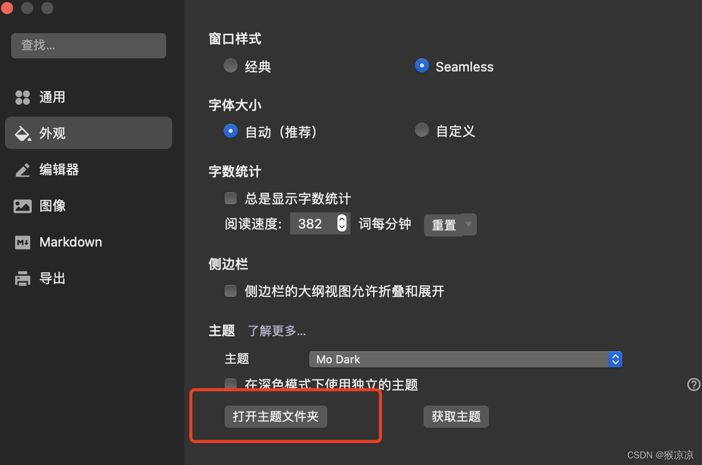Select the 经典 window style radio button
Screen dimensions: 702x465
tap(231, 66)
